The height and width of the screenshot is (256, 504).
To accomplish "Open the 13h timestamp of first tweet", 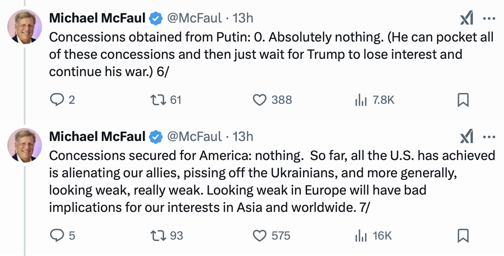I will tap(243, 18).
